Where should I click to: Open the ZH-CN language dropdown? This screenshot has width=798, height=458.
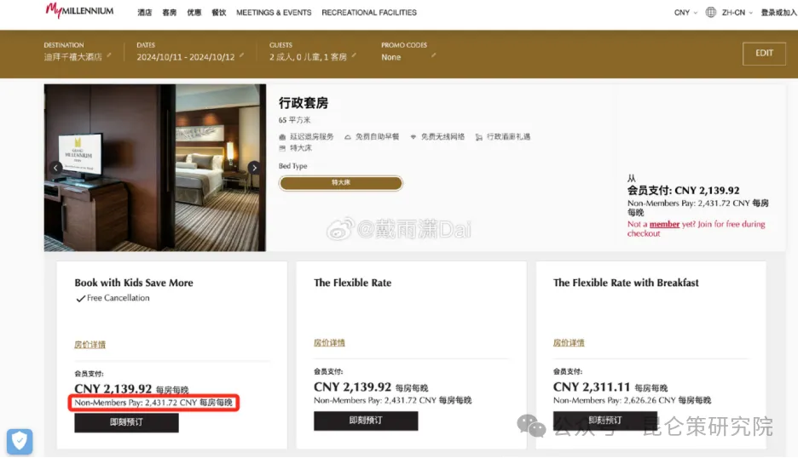tap(737, 13)
